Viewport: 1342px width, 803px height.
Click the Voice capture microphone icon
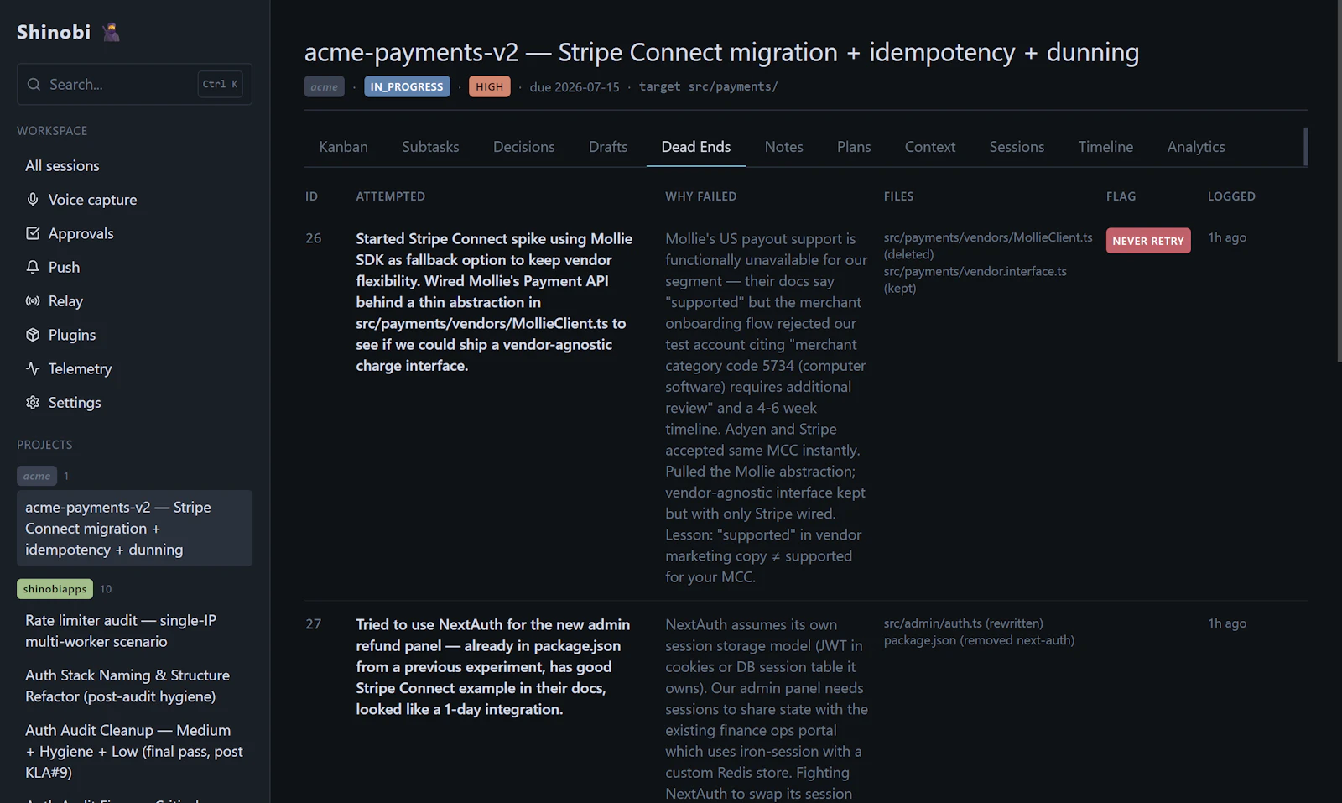(33, 200)
